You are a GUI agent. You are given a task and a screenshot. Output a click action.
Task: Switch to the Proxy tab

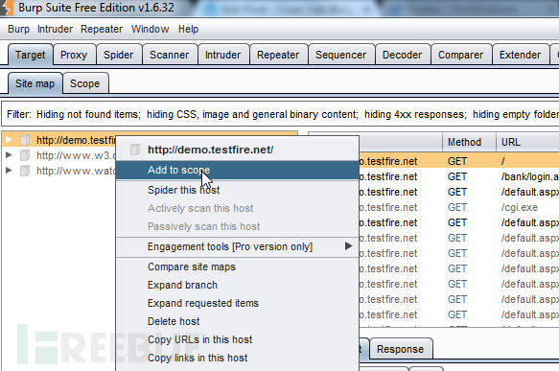pyautogui.click(x=74, y=55)
